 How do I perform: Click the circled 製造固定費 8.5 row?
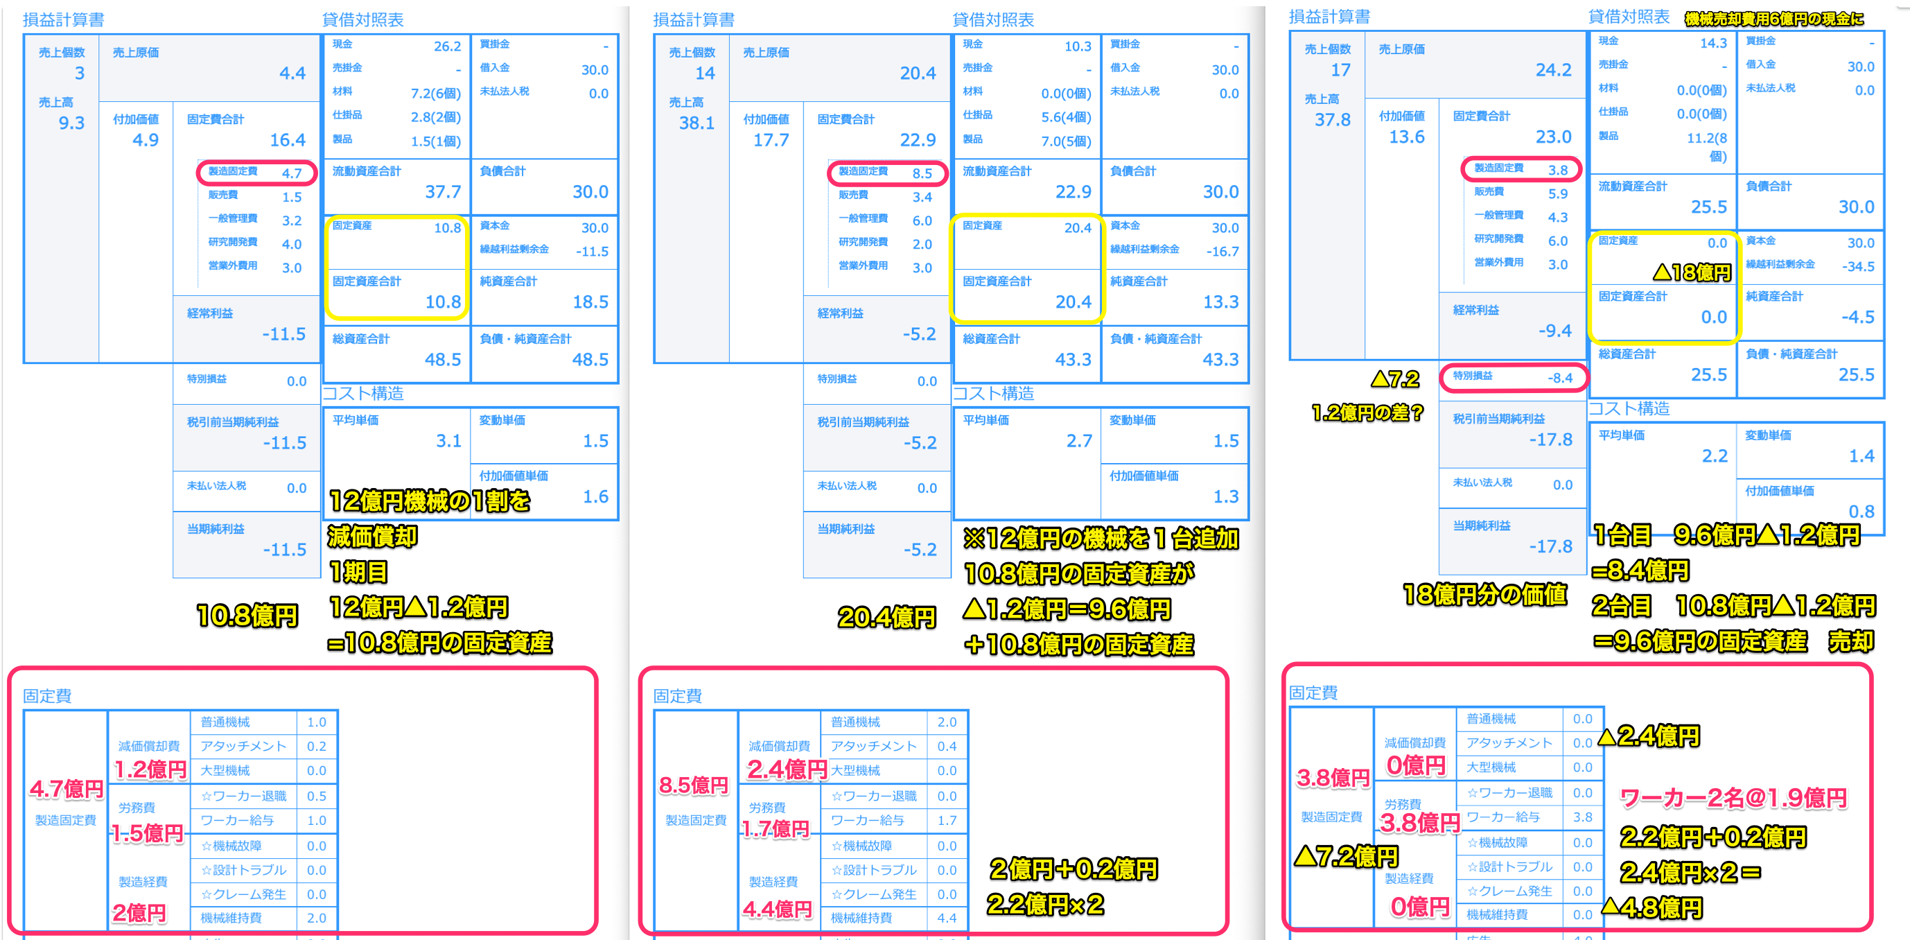886,172
